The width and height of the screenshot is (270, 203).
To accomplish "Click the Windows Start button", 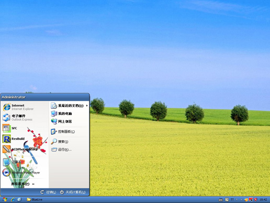I will click(x=5, y=199).
